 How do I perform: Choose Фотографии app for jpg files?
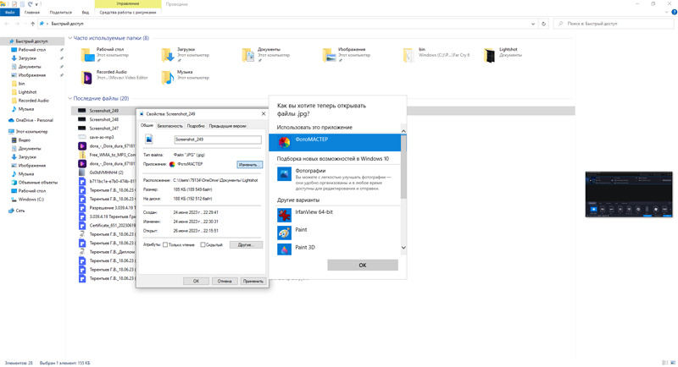click(335, 179)
